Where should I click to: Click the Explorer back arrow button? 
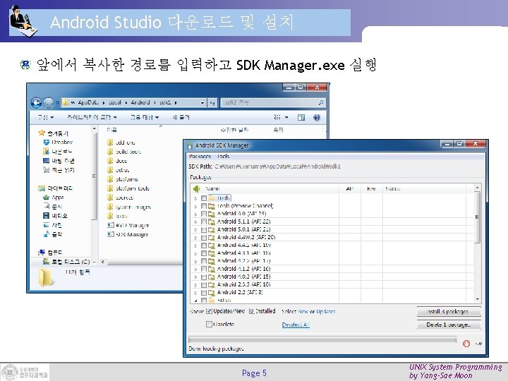[x=36, y=103]
